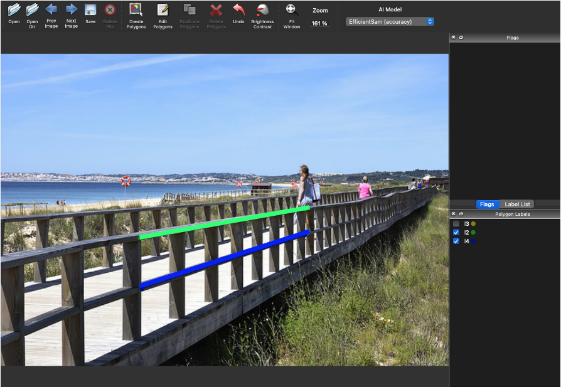
Task: Switch to the Label List tab
Action: click(x=517, y=204)
